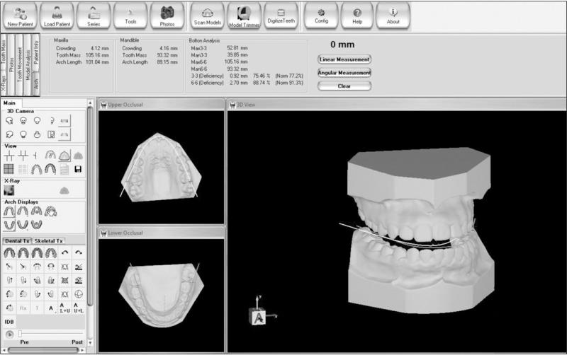The image size is (567, 355).
Task: Select the four-pane grid view layout icon
Action: click(x=9, y=169)
